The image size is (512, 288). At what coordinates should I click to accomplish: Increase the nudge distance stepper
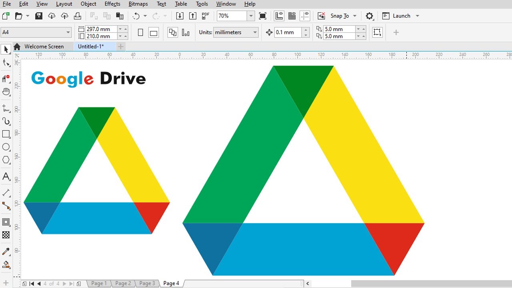306,30
